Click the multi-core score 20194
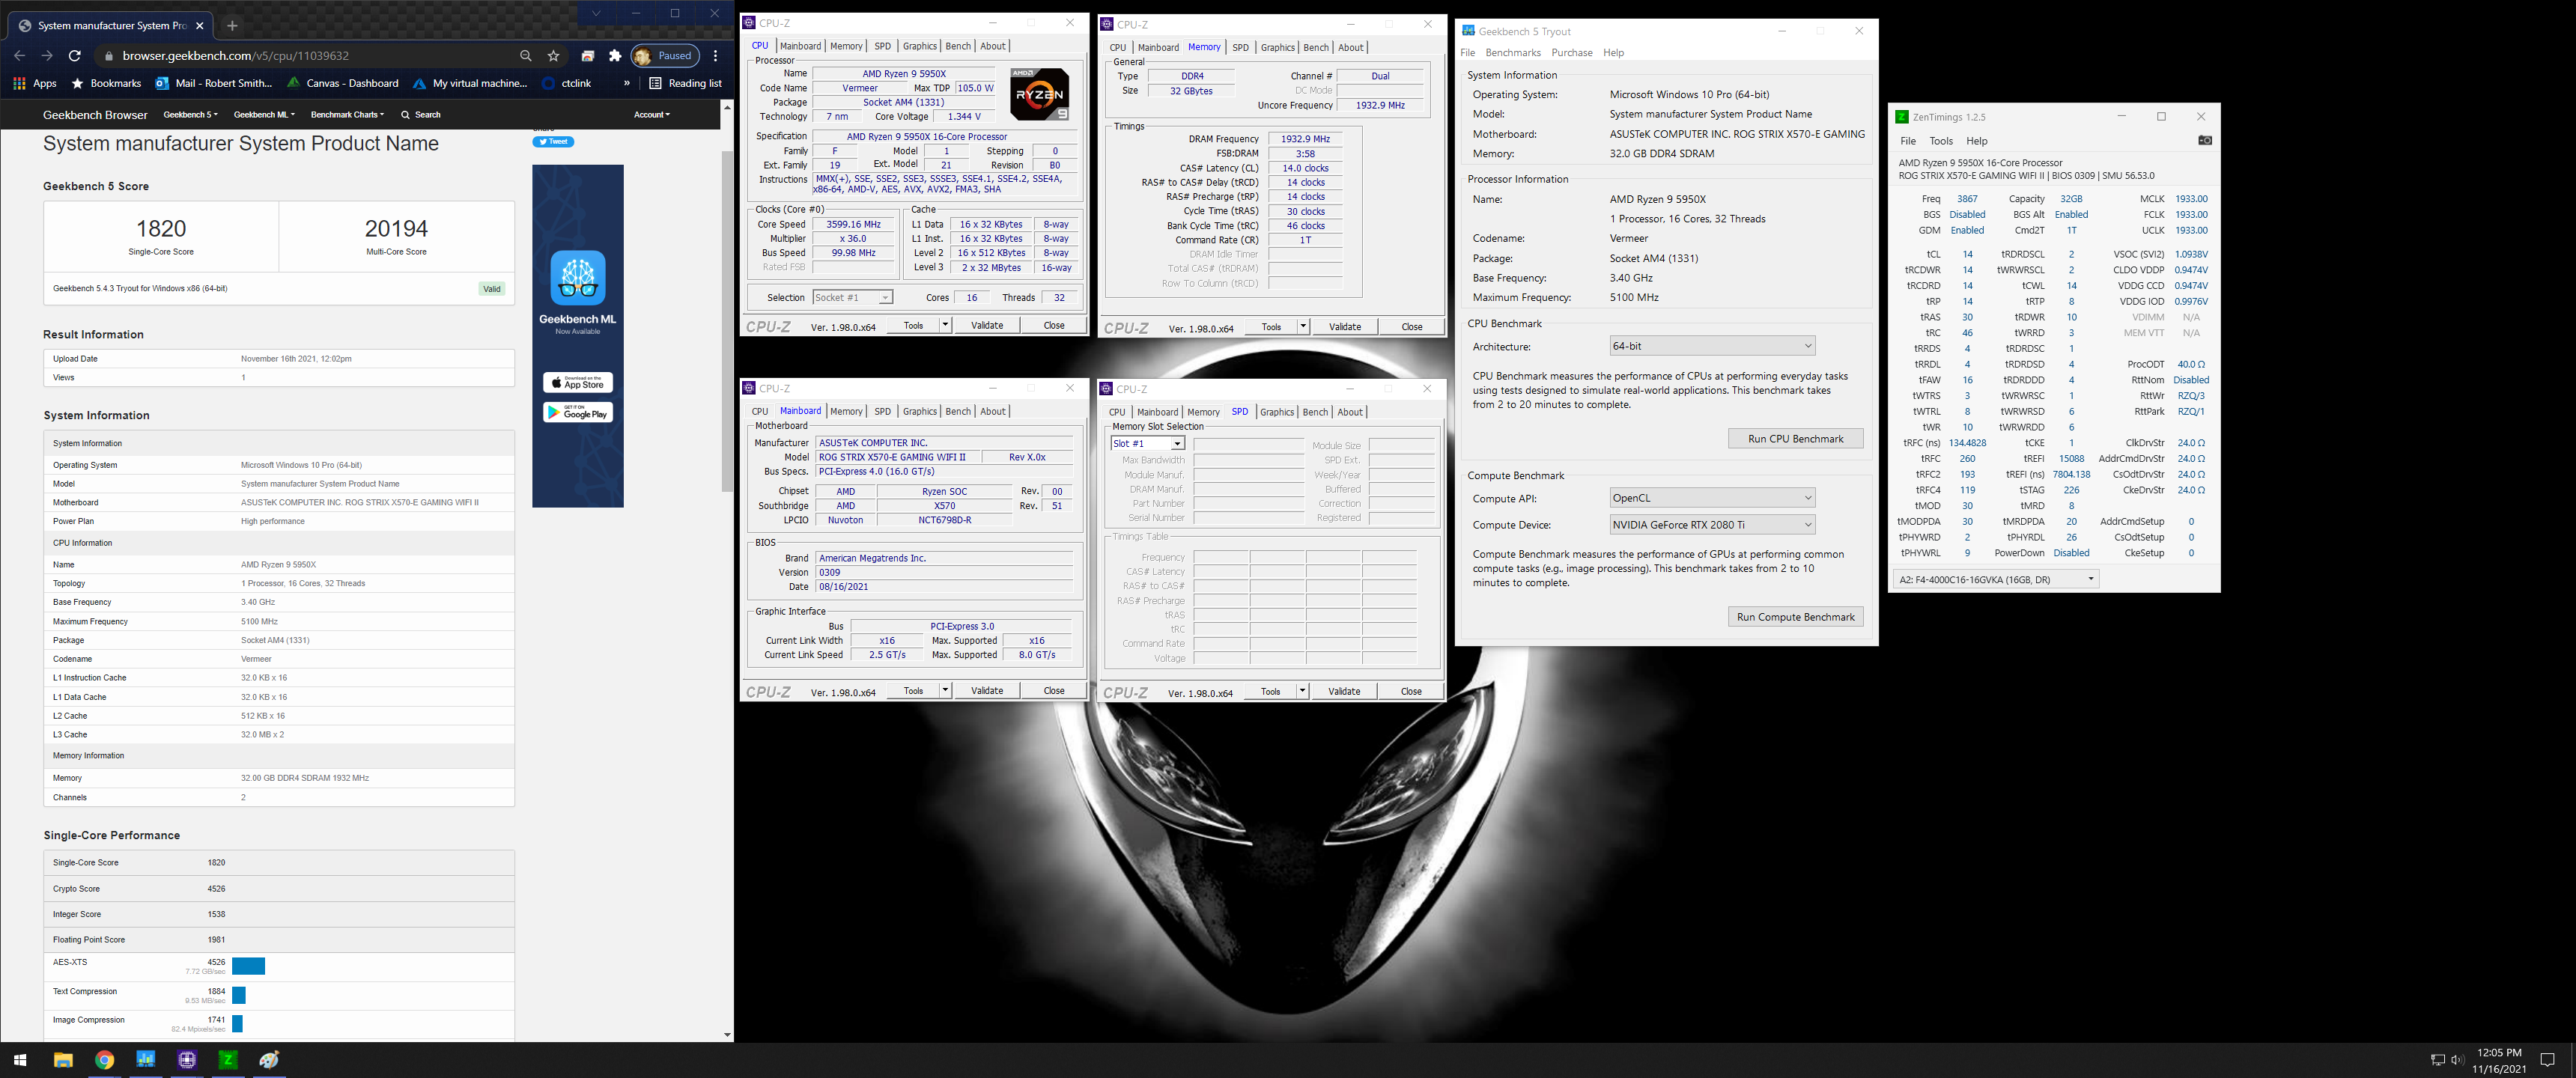 click(x=396, y=229)
